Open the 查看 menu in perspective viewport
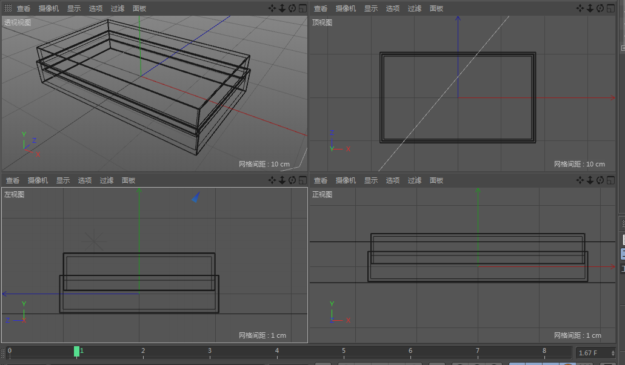The height and width of the screenshot is (365, 625). [23, 8]
